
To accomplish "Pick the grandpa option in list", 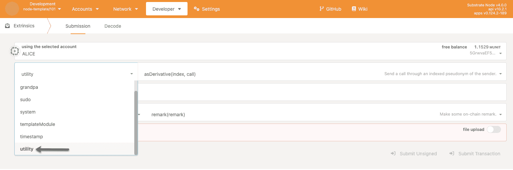I will click(x=29, y=87).
